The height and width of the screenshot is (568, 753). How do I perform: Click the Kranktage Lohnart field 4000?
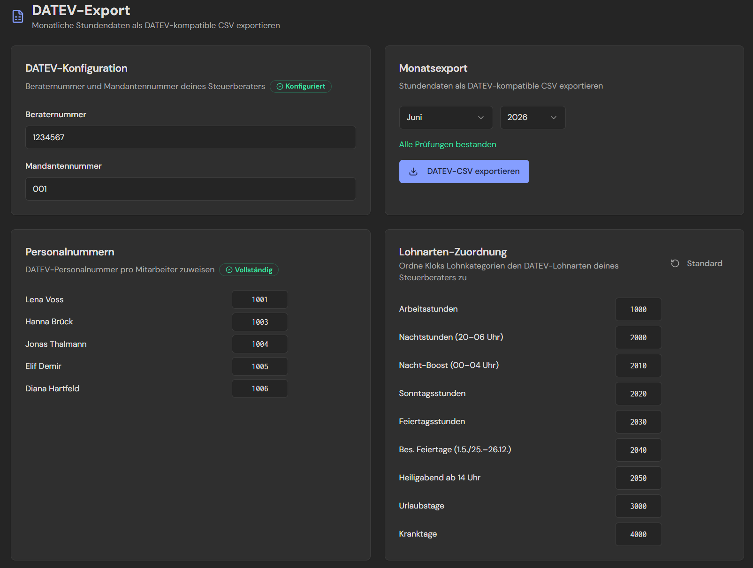pos(638,534)
